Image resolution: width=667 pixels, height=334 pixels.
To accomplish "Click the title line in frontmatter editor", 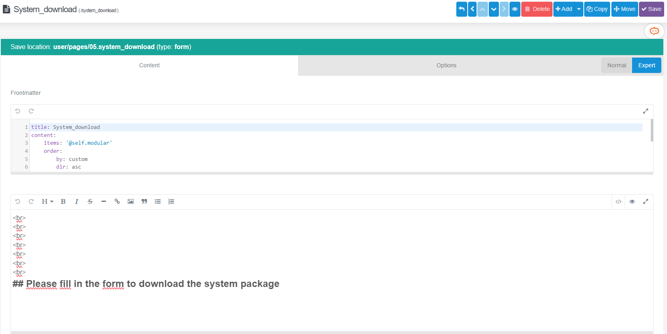I will tap(336, 127).
